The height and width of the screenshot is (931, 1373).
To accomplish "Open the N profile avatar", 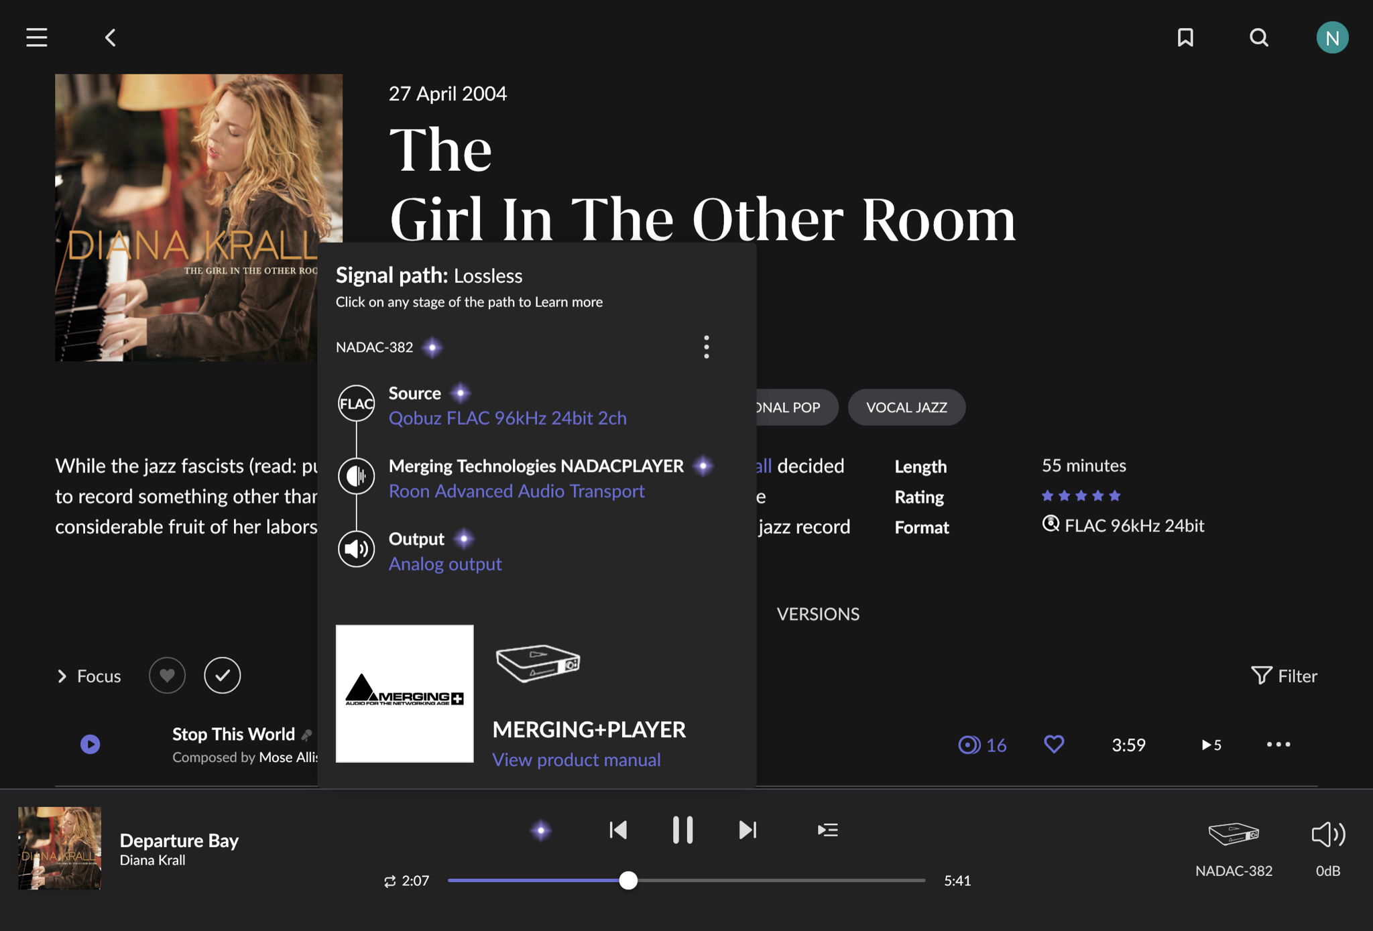I will (x=1332, y=38).
